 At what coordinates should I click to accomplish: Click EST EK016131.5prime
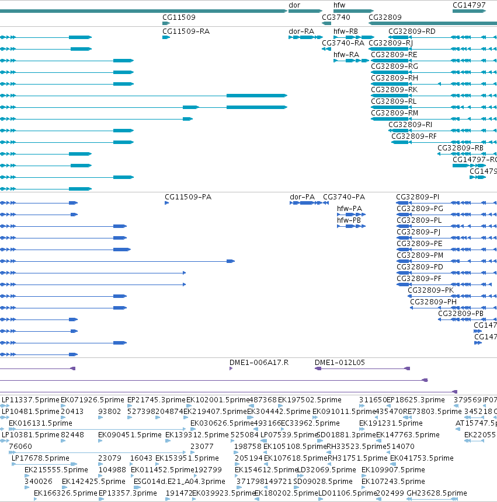[x=40, y=423]
